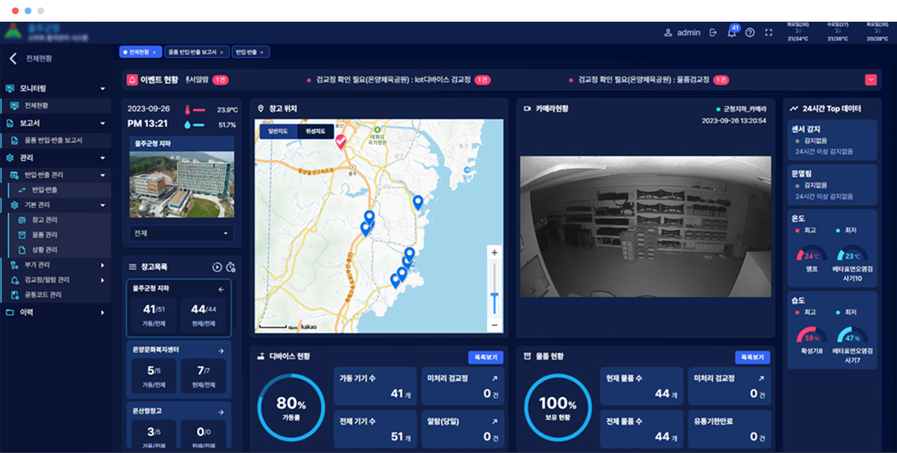Expand the 이력 sidebar menu

[x=102, y=312]
